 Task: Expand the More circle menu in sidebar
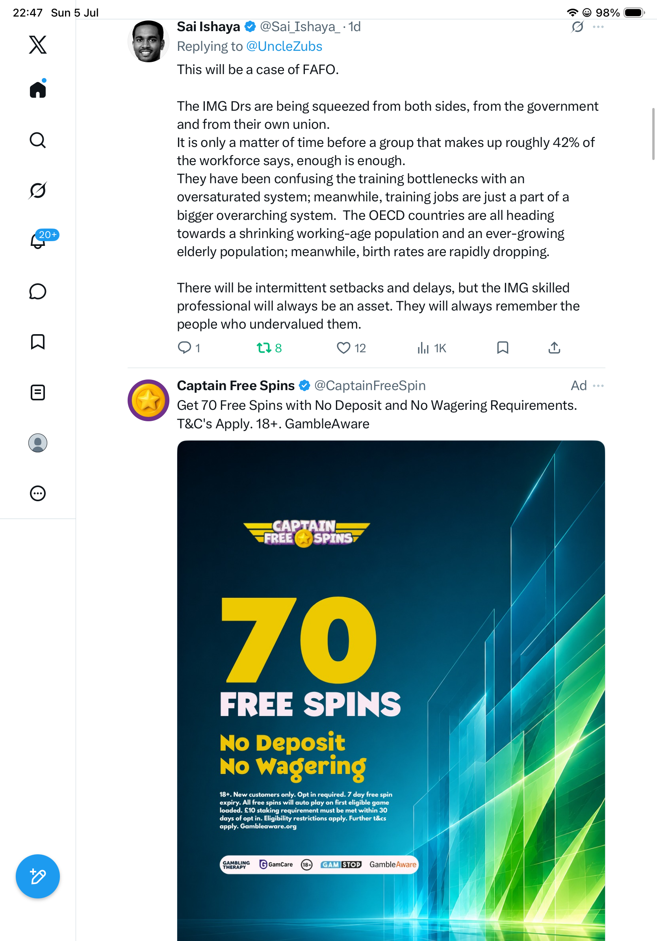tap(38, 493)
